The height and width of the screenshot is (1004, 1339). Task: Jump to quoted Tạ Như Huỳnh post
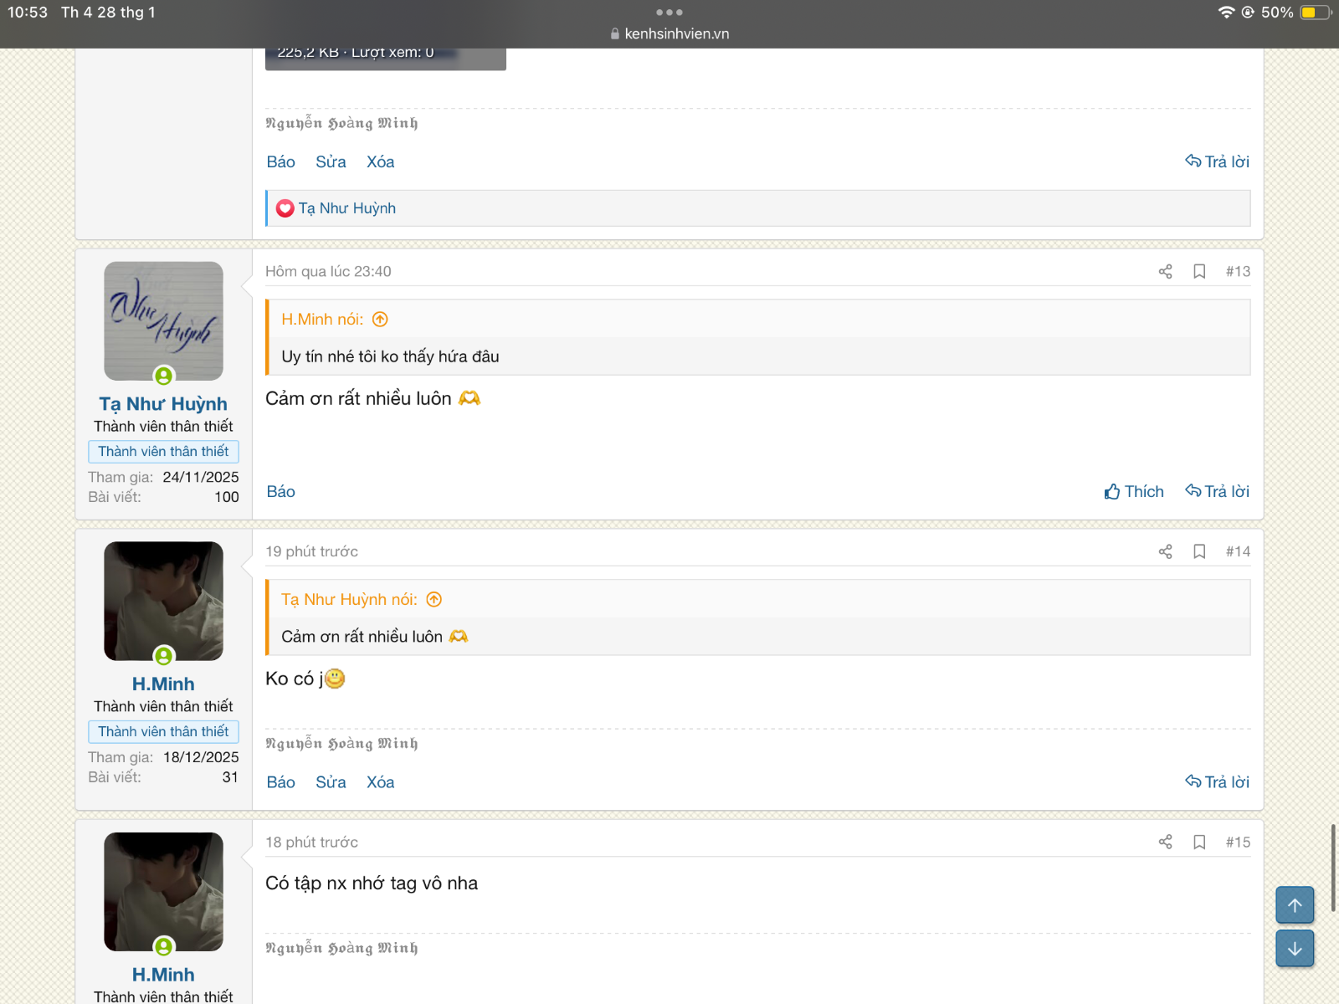tap(434, 600)
